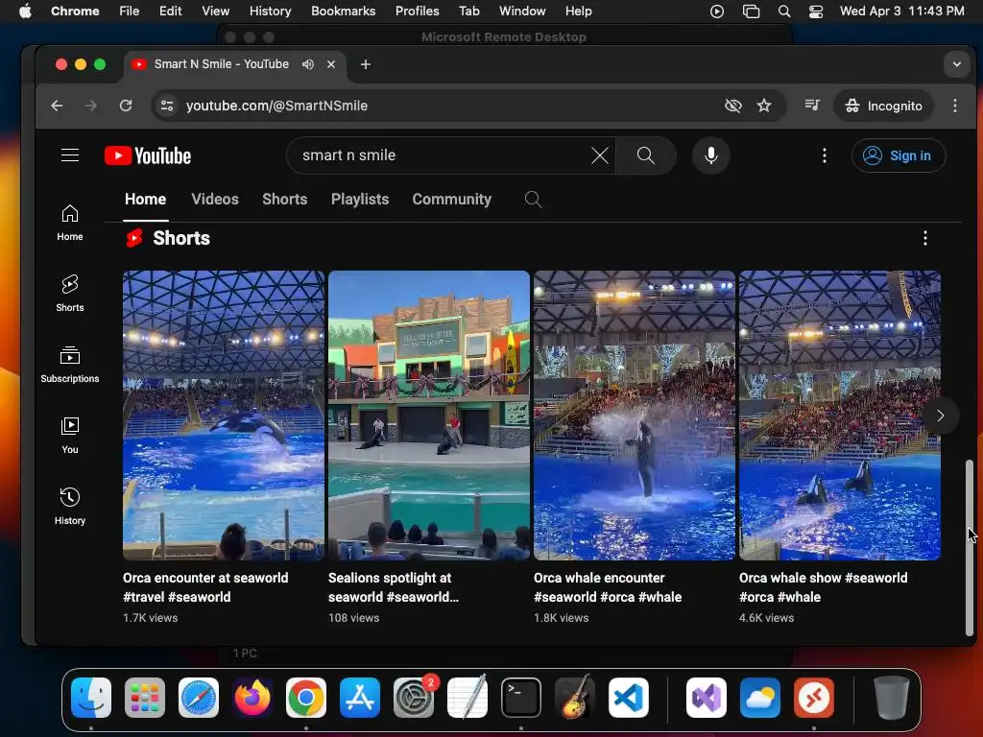
Task: Click the page vertical scrollbar thumb
Action: 970,547
